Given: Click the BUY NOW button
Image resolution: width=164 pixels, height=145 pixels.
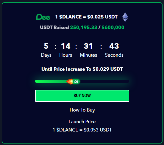Looking at the screenshot, I should tap(82, 96).
